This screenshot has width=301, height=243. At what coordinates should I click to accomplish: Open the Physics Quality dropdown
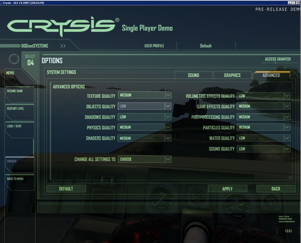[x=145, y=127]
